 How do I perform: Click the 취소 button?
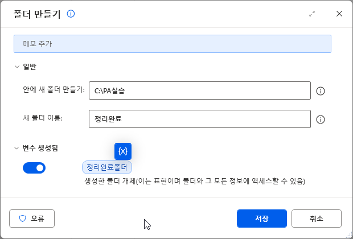click(317, 219)
